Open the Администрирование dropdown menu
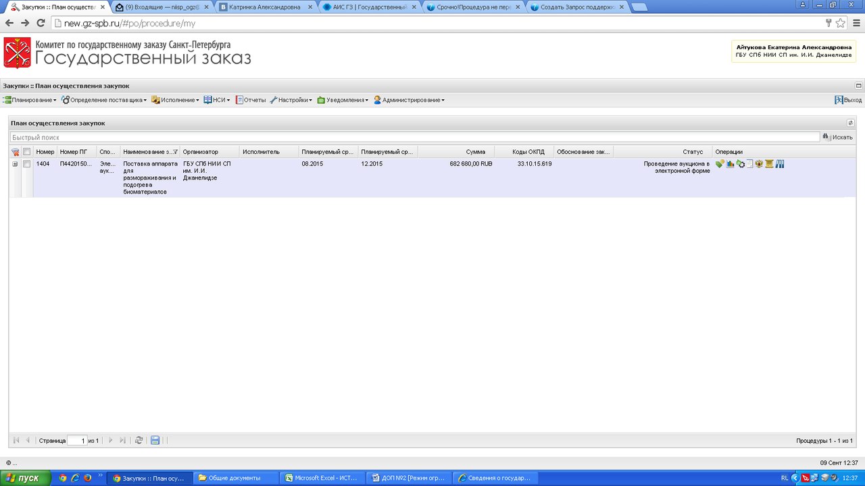865x486 pixels. click(x=409, y=100)
